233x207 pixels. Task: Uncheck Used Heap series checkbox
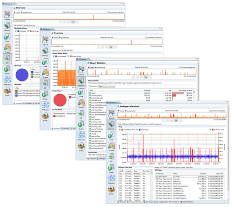(x=137, y=129)
